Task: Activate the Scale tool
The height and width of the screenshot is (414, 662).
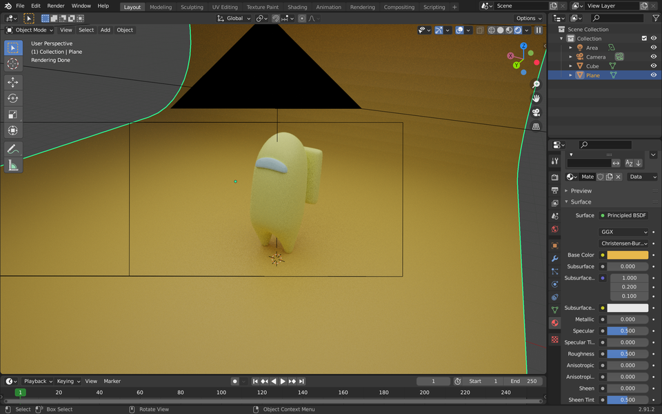Action: coord(12,115)
